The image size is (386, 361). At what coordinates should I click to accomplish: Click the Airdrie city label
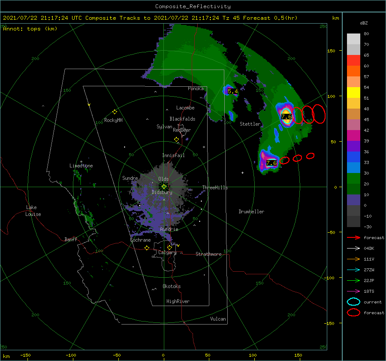click(x=169, y=229)
